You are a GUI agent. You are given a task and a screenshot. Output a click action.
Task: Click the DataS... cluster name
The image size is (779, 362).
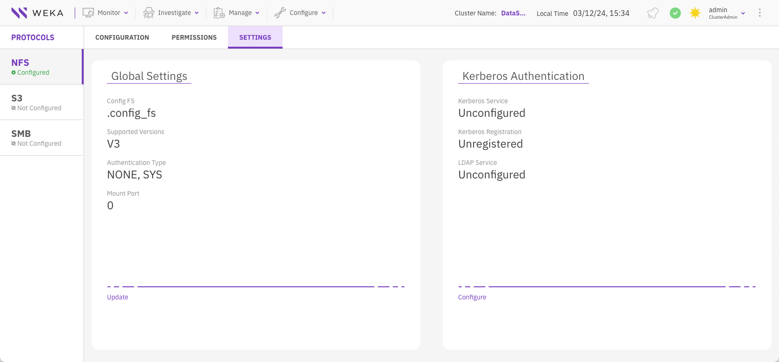coord(513,13)
